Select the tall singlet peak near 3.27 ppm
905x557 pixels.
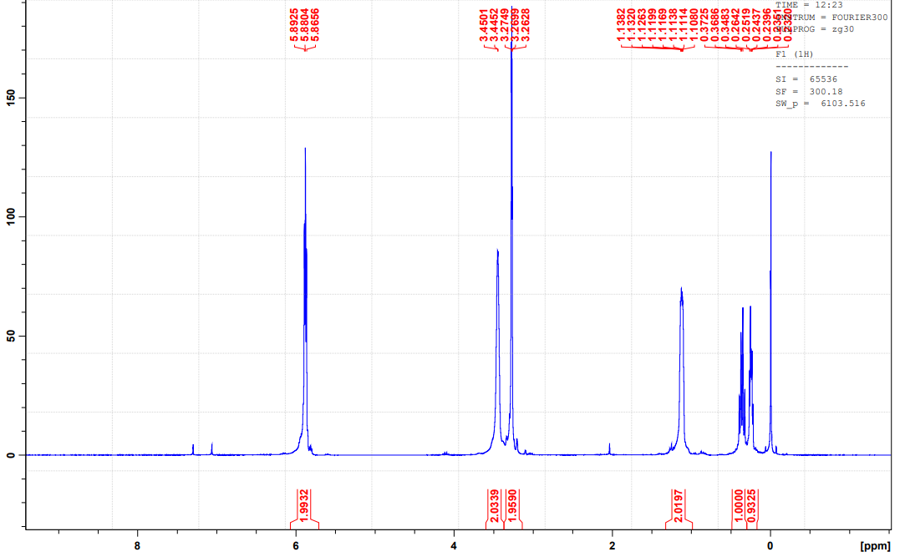[512, 167]
